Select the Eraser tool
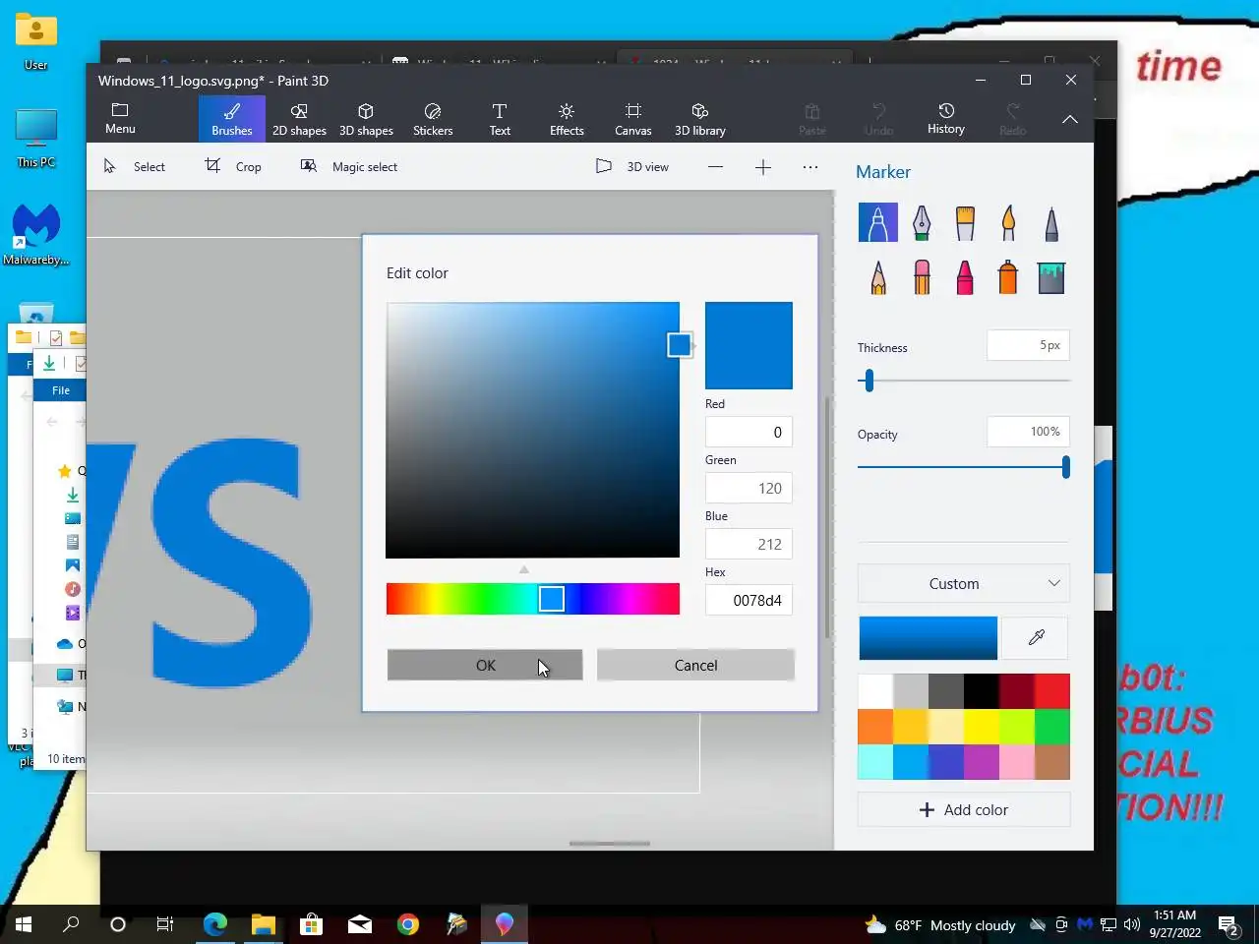The width and height of the screenshot is (1259, 944). [922, 277]
